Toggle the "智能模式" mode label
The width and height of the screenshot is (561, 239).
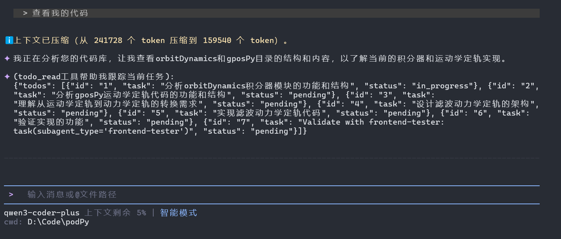point(178,213)
